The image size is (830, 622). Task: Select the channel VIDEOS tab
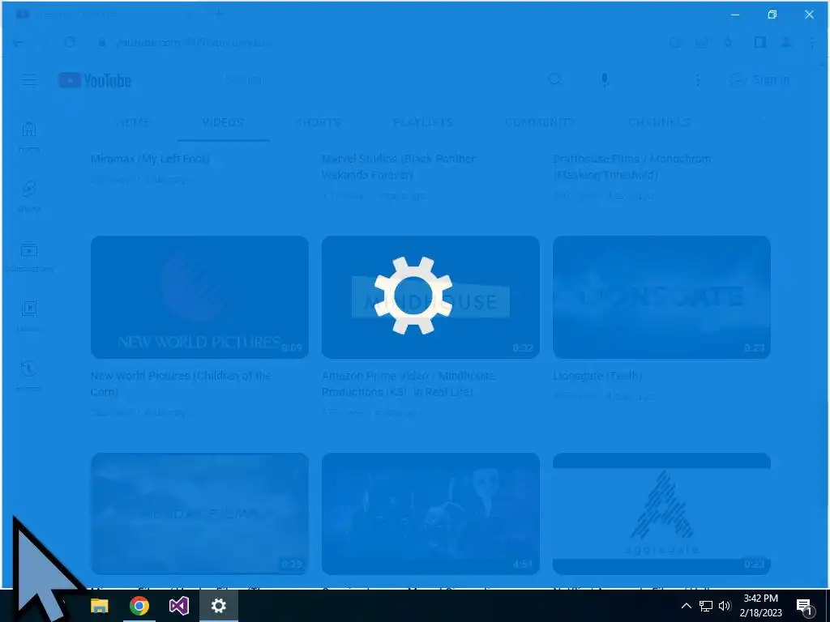click(x=223, y=122)
